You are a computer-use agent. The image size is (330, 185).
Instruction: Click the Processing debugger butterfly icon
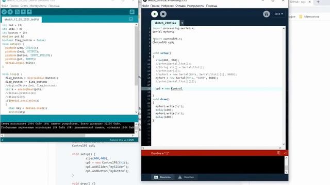pyautogui.click(x=266, y=14)
